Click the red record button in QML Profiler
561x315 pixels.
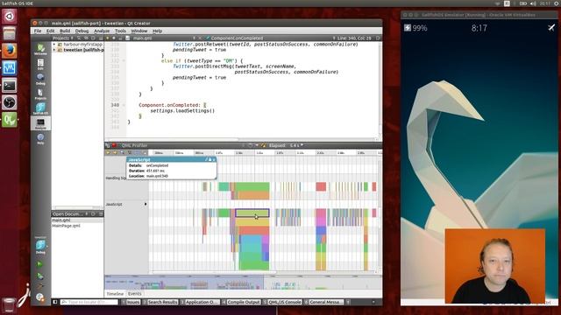coord(114,145)
